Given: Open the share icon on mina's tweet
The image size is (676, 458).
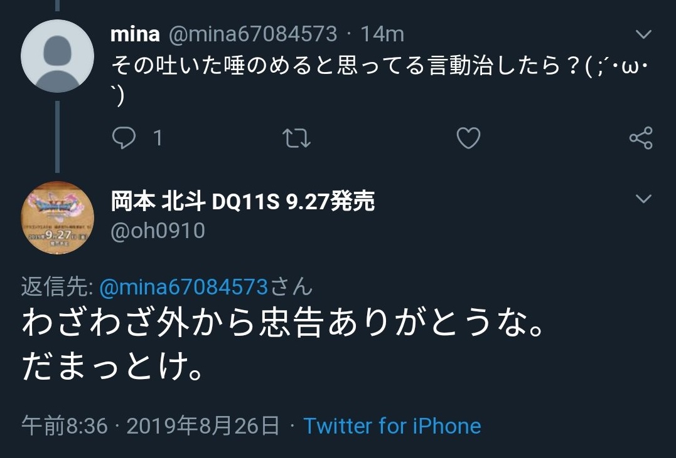Looking at the screenshot, I should point(640,138).
